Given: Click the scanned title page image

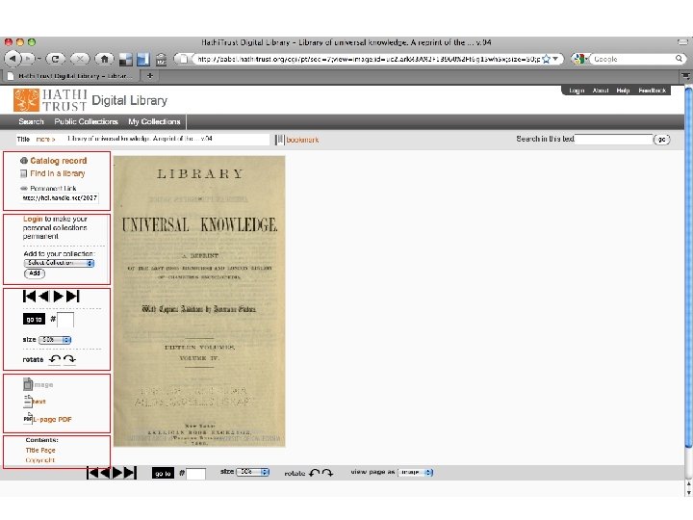Looking at the screenshot, I should (199, 301).
